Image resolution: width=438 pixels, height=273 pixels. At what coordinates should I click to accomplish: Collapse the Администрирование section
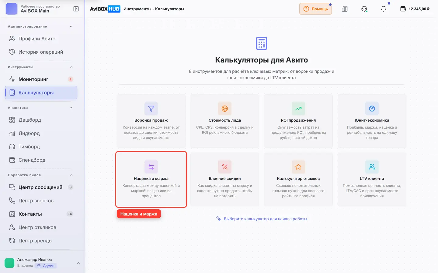tap(71, 26)
